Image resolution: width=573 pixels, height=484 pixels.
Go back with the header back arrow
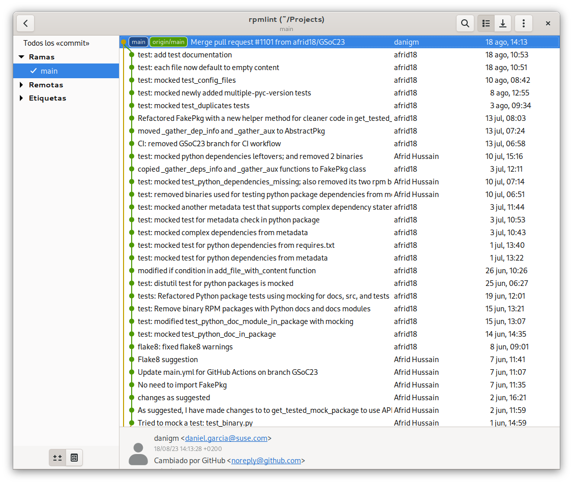pyautogui.click(x=25, y=23)
